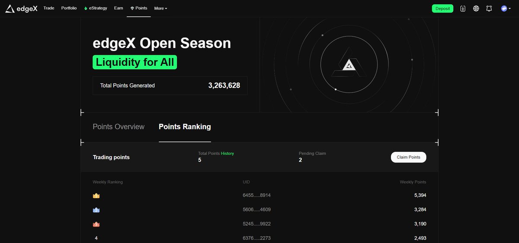Viewport: 519px width, 243px height.
Task: Click the Liquidity for All badge
Action: tap(135, 62)
